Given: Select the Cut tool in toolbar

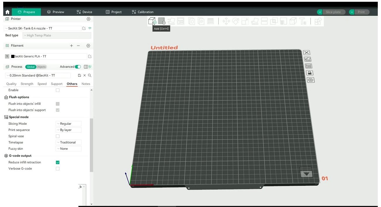Looking at the screenshot, I should coord(264,21).
